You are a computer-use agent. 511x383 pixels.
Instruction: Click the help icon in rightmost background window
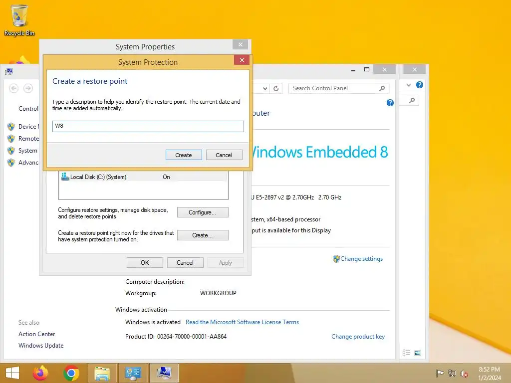[x=419, y=85]
